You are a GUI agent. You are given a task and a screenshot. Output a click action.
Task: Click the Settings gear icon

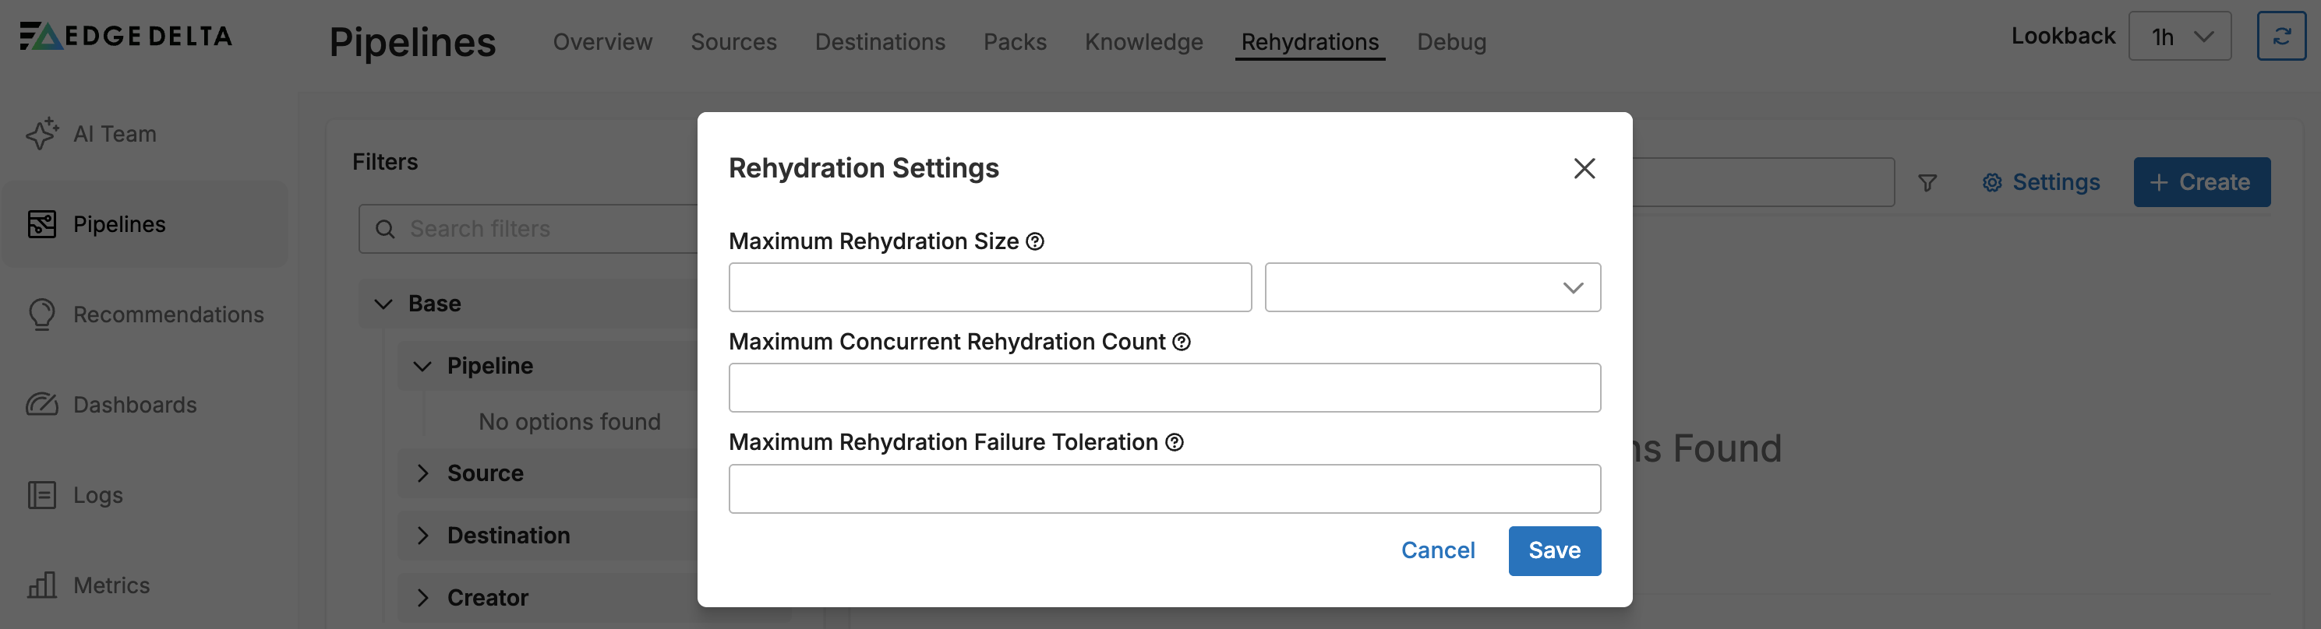pos(1992,183)
